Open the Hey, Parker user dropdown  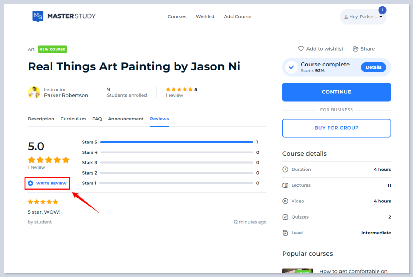[363, 17]
